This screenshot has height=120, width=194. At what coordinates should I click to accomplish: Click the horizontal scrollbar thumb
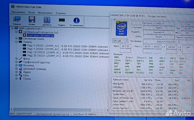pyautogui.click(x=52, y=110)
